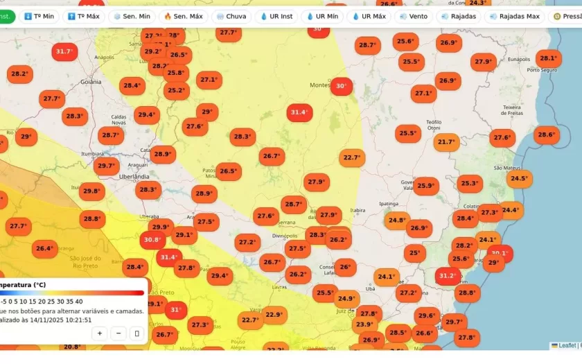This screenshot has width=582, height=364.
Task: Switch to Tº Máx variable
Action: pyautogui.click(x=83, y=16)
